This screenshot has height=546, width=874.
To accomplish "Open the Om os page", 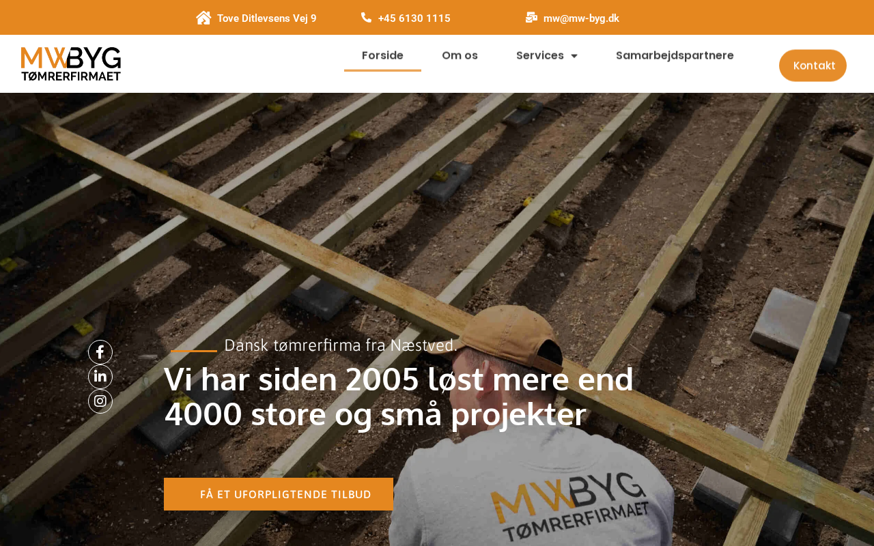I will click(x=460, y=55).
